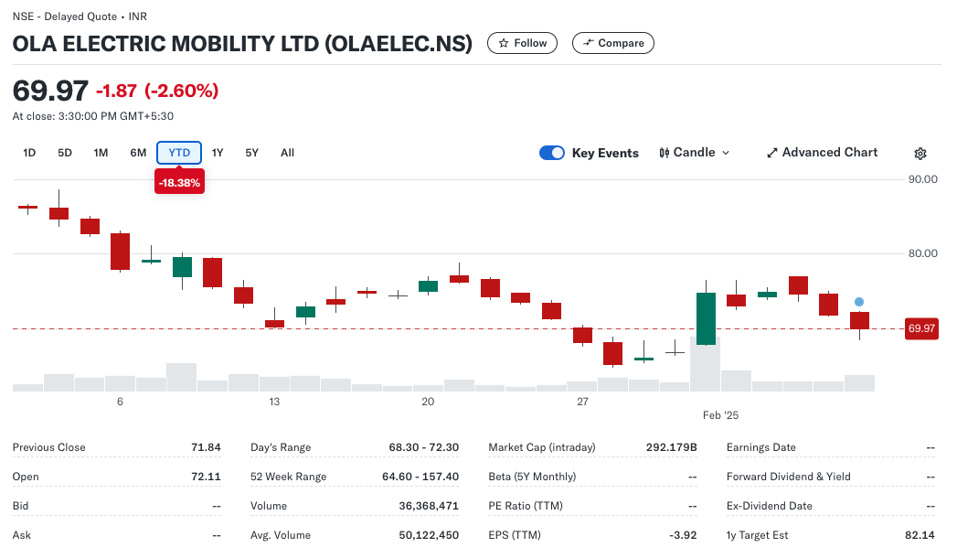Click the PE Ratio (TTM) label

pyautogui.click(x=526, y=506)
